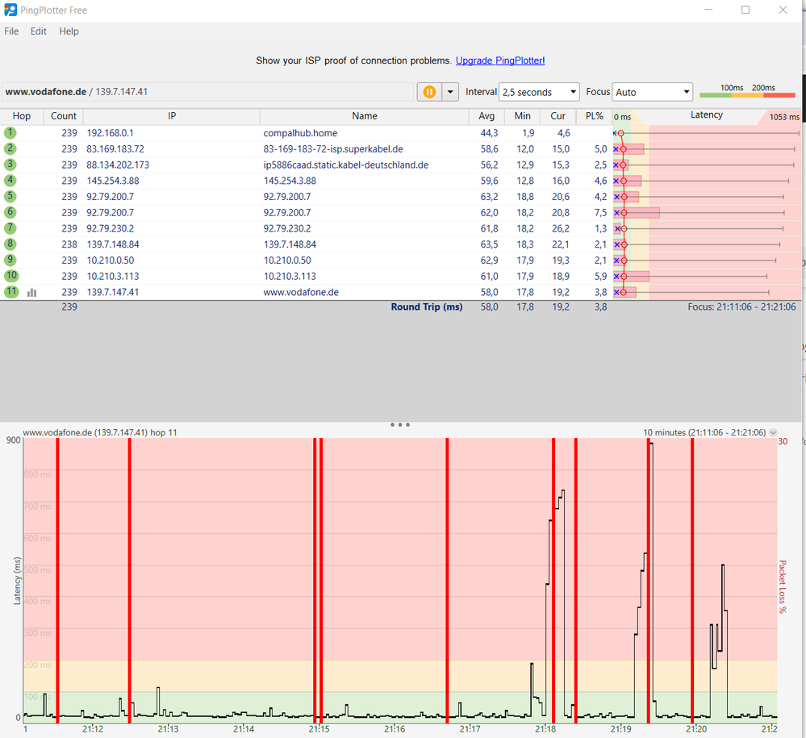This screenshot has height=738, width=806.
Task: Click name ip5886caad.static.kabel-deutschland.de
Action: 346,165
